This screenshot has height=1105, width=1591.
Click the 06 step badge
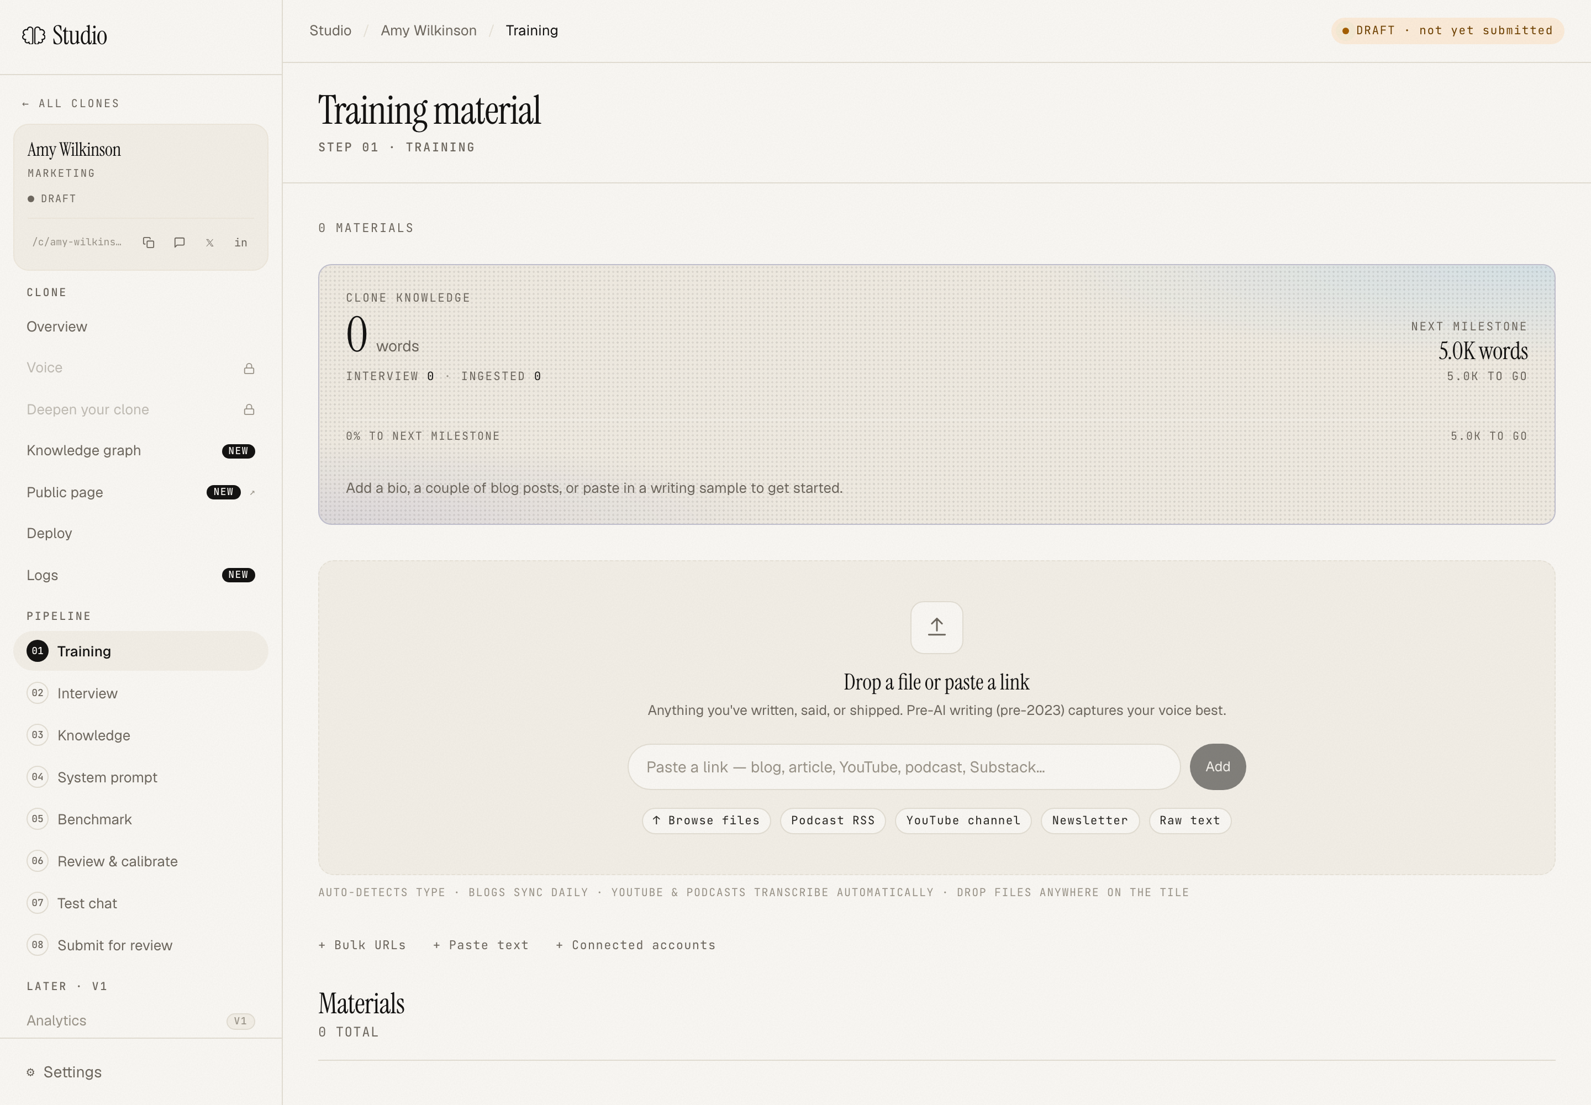point(38,861)
